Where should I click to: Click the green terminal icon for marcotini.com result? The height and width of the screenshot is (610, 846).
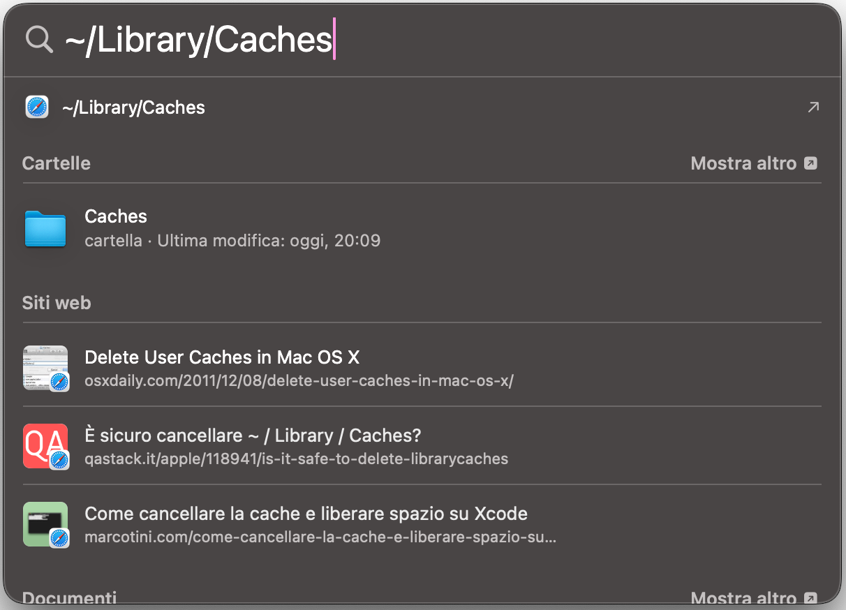45,524
